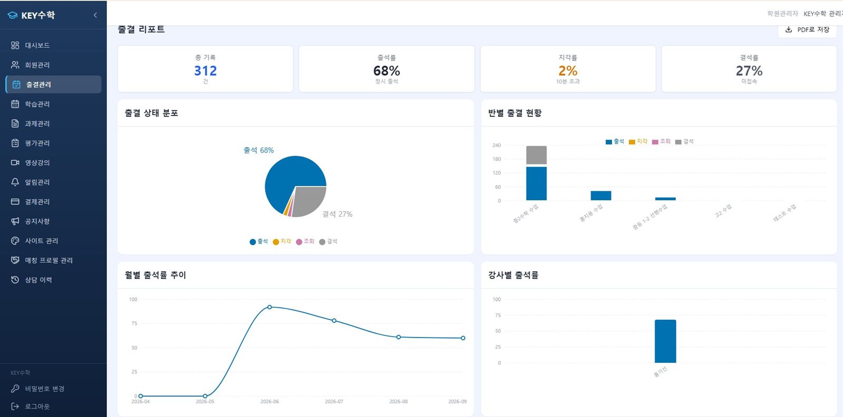Click the 과제관리 document icon
This screenshot has height=417, width=843.
[15, 124]
